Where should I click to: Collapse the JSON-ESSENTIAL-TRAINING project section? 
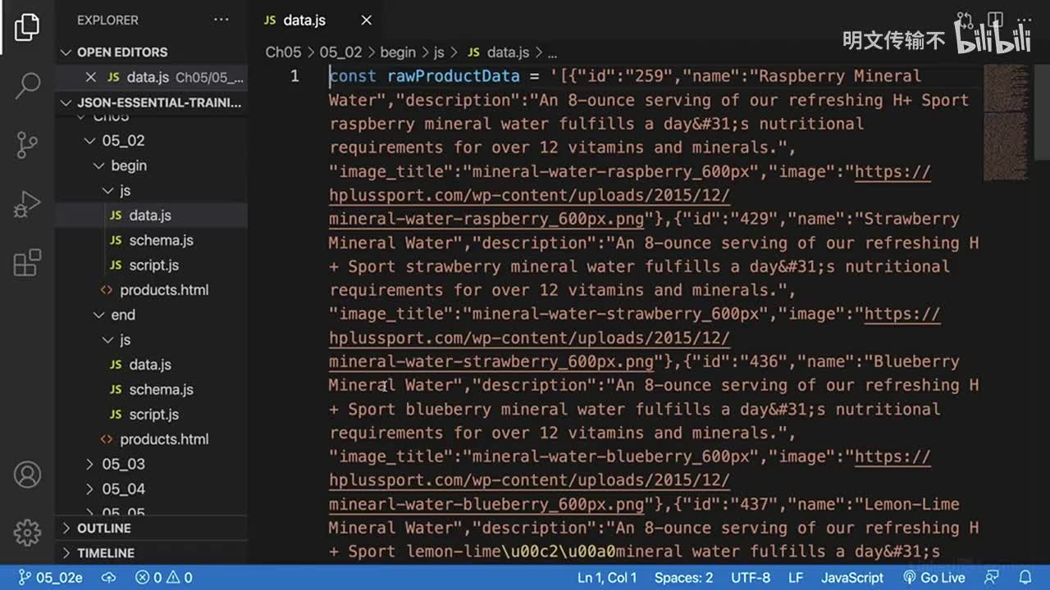pyautogui.click(x=152, y=103)
